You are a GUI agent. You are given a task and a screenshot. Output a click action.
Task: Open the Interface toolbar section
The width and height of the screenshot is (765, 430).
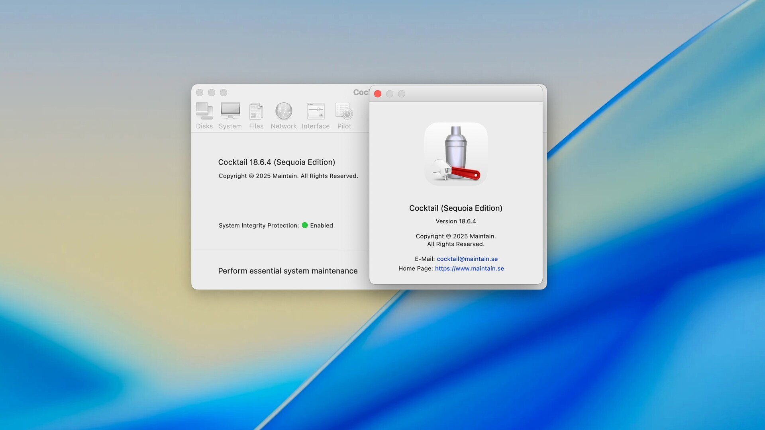coord(316,116)
